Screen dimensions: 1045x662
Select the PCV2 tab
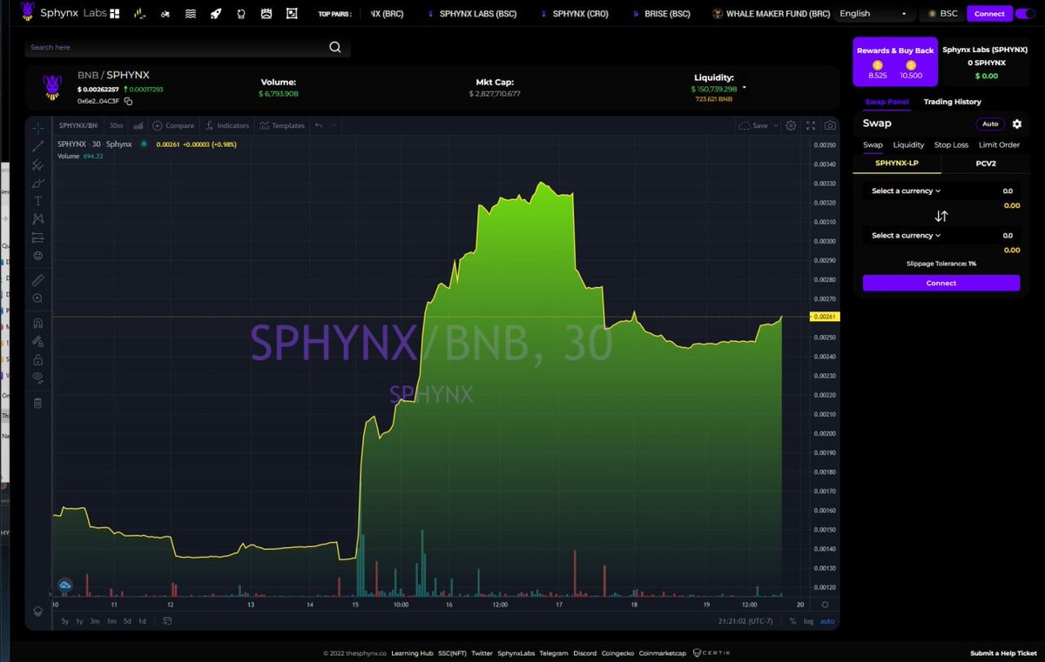[985, 163]
